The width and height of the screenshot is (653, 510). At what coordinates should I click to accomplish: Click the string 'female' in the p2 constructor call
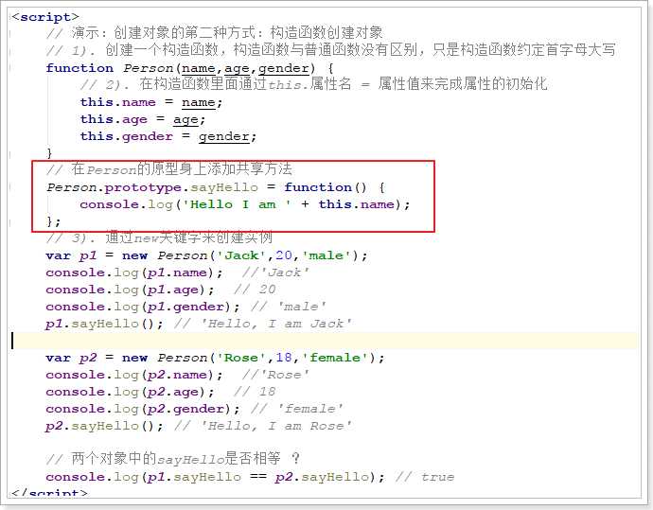pyautogui.click(x=335, y=358)
